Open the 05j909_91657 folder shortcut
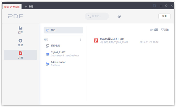Screen dimensions: 176x107 (x=64, y=54)
